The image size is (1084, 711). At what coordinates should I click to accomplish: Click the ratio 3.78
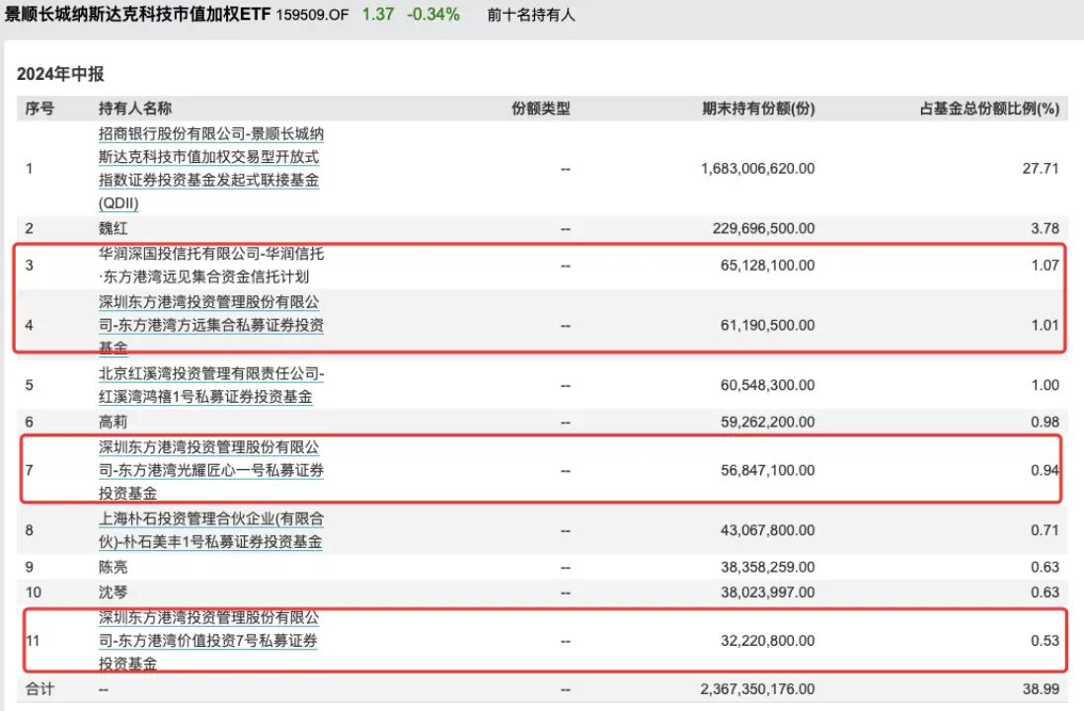pos(1045,228)
